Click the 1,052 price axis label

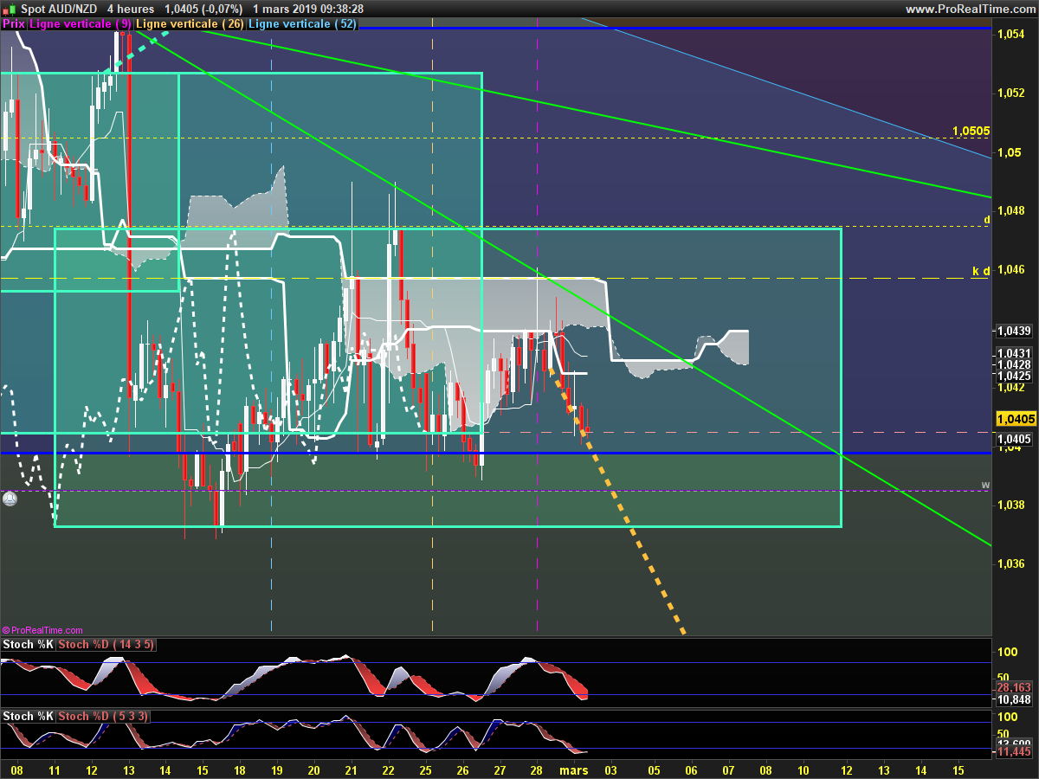point(1011,93)
